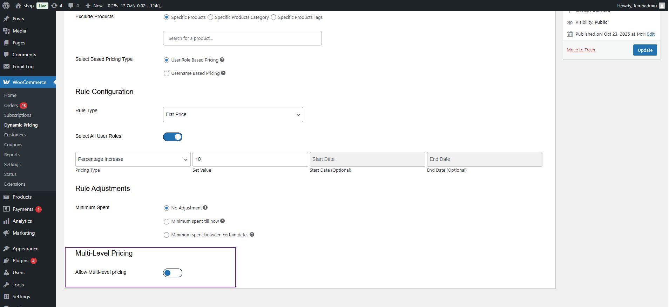This screenshot has width=669, height=307.
Task: Click help icon beside User Role Based Pricing
Action: (222, 60)
